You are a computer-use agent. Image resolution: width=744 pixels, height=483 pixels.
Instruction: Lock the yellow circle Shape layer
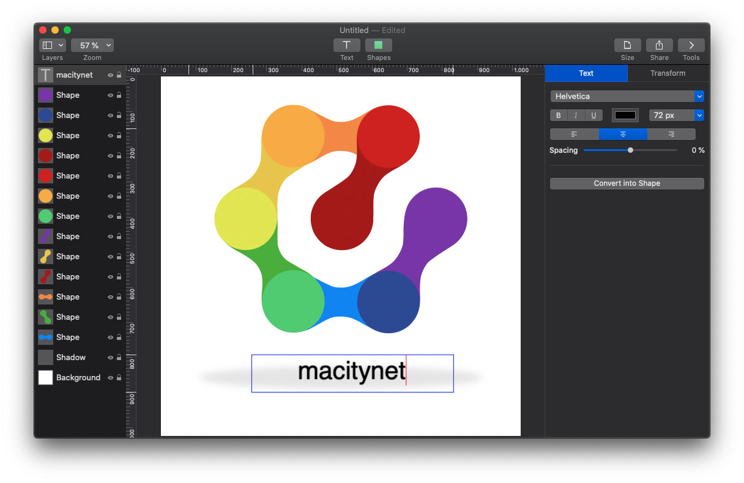[119, 136]
